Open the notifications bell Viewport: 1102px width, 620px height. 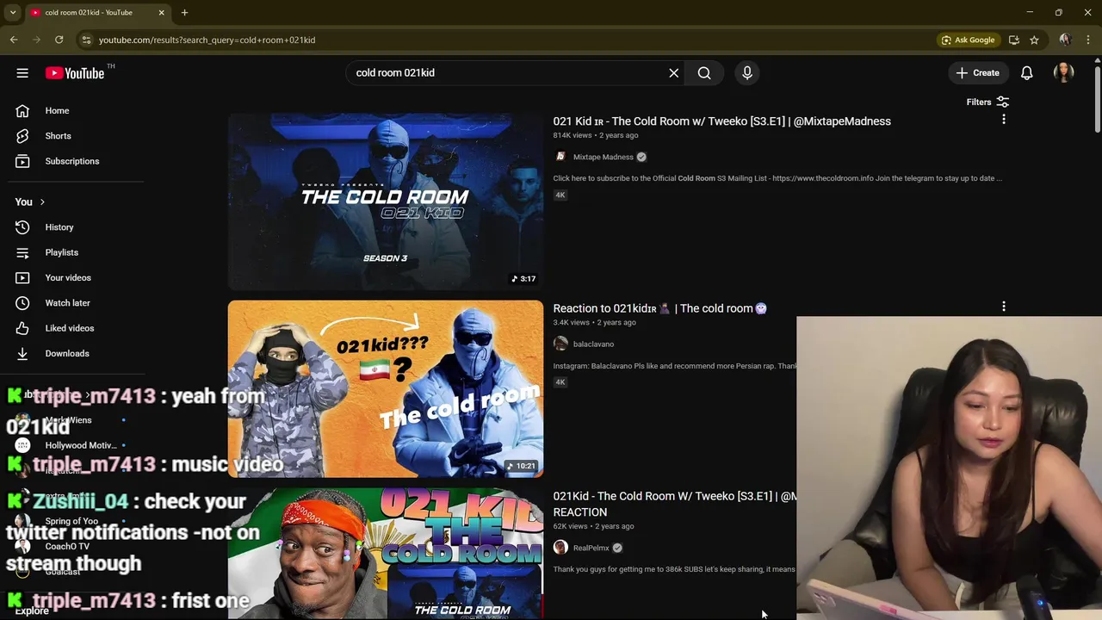pyautogui.click(x=1027, y=73)
